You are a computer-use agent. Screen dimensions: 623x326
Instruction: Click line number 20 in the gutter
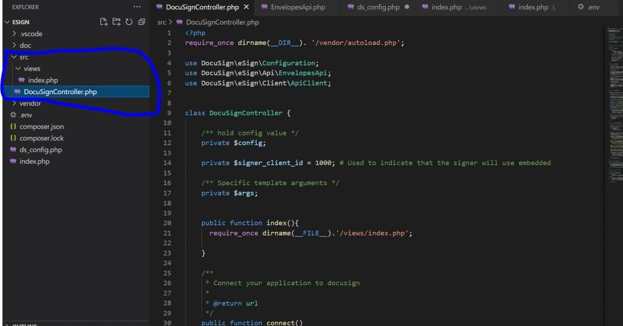(x=167, y=223)
